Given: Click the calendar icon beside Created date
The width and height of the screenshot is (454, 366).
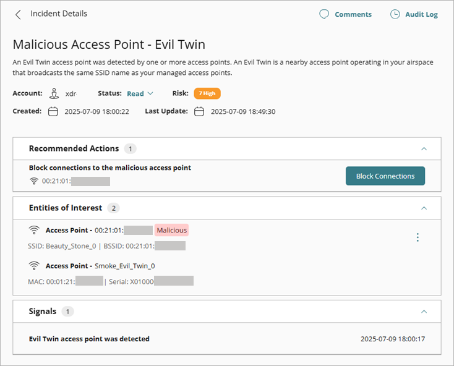Looking at the screenshot, I should point(53,112).
